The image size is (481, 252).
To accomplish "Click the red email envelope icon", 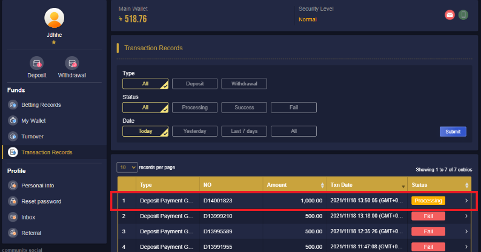I will pyautogui.click(x=449, y=15).
